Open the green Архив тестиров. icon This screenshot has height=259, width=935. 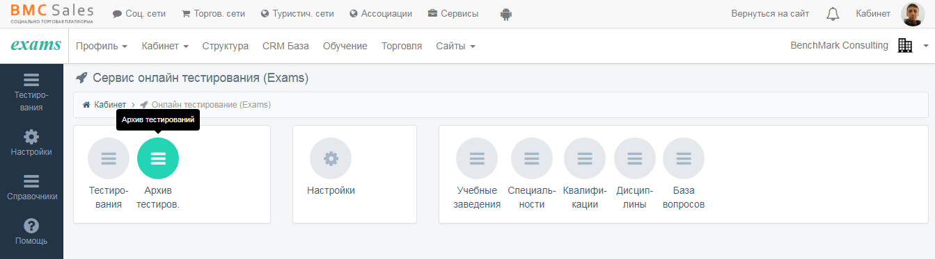pos(158,159)
